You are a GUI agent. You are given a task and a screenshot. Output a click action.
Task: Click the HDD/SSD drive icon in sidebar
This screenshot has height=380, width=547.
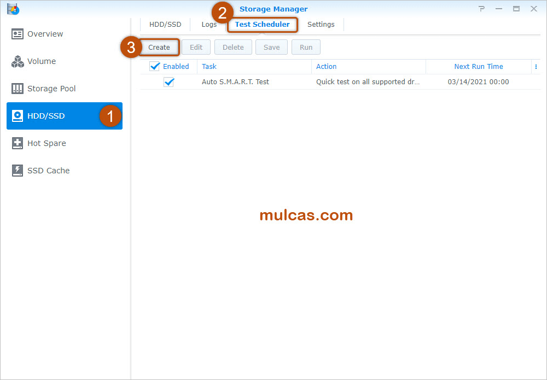coord(18,116)
